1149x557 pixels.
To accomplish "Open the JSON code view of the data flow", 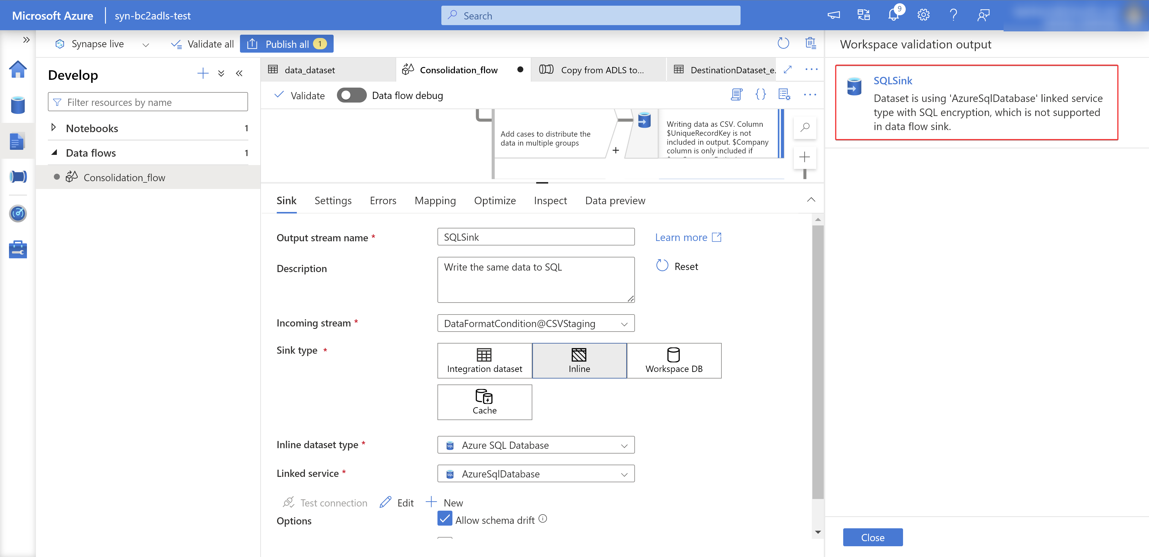I will (x=761, y=94).
